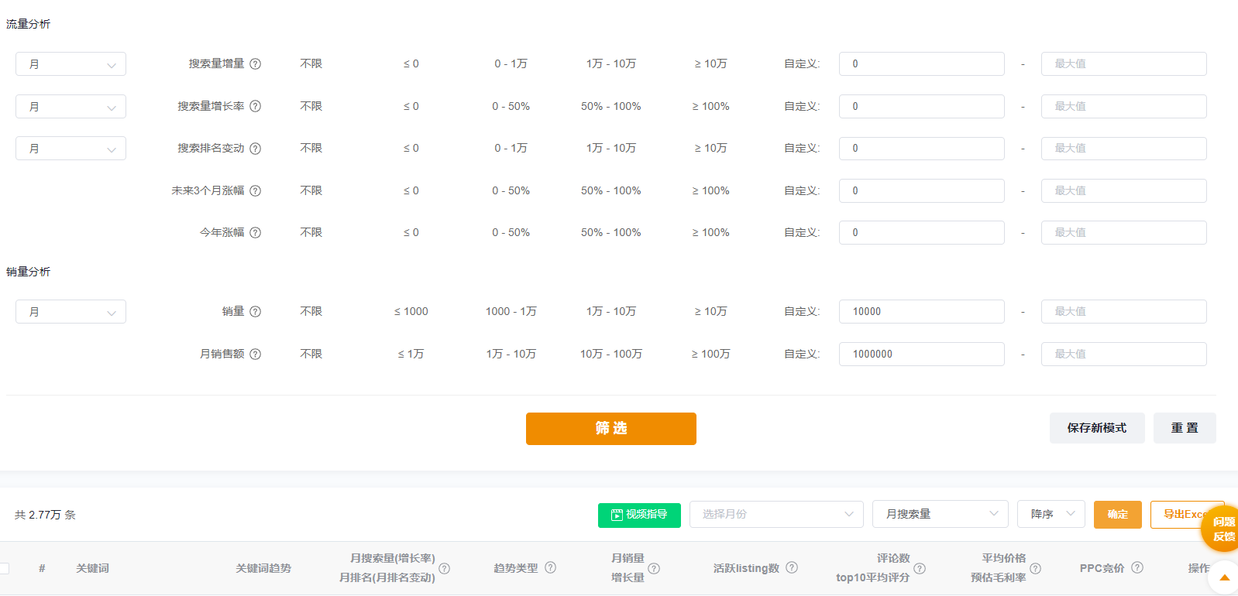This screenshot has height=596, width=1238.
Task: Open the 问题反馈 feedback bubble
Action: coord(1223,529)
